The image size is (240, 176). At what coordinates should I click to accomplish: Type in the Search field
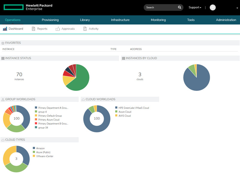click(x=160, y=7)
